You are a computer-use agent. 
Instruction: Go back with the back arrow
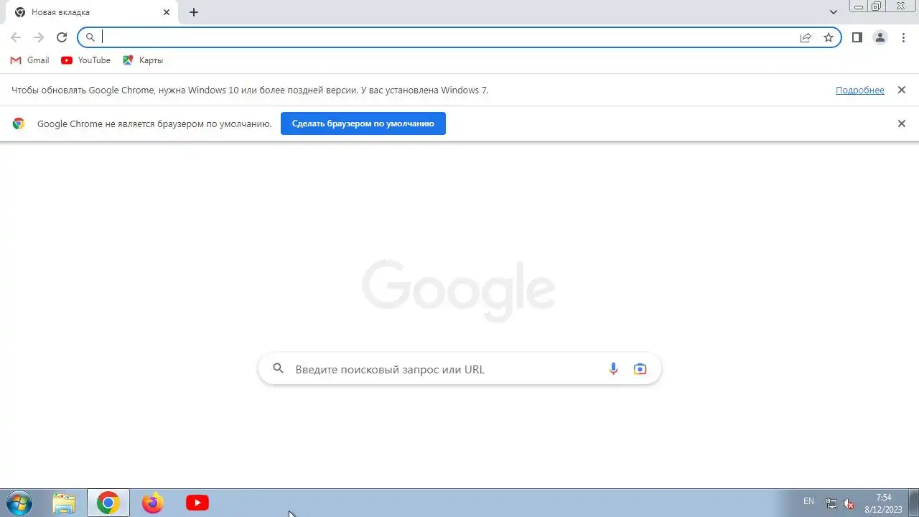(x=16, y=37)
